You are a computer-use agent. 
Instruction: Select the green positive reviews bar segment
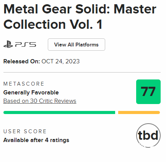pos(59,112)
